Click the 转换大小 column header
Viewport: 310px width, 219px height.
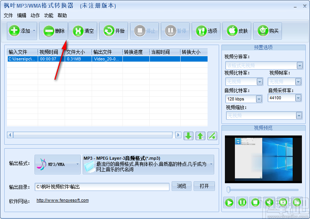(194, 52)
